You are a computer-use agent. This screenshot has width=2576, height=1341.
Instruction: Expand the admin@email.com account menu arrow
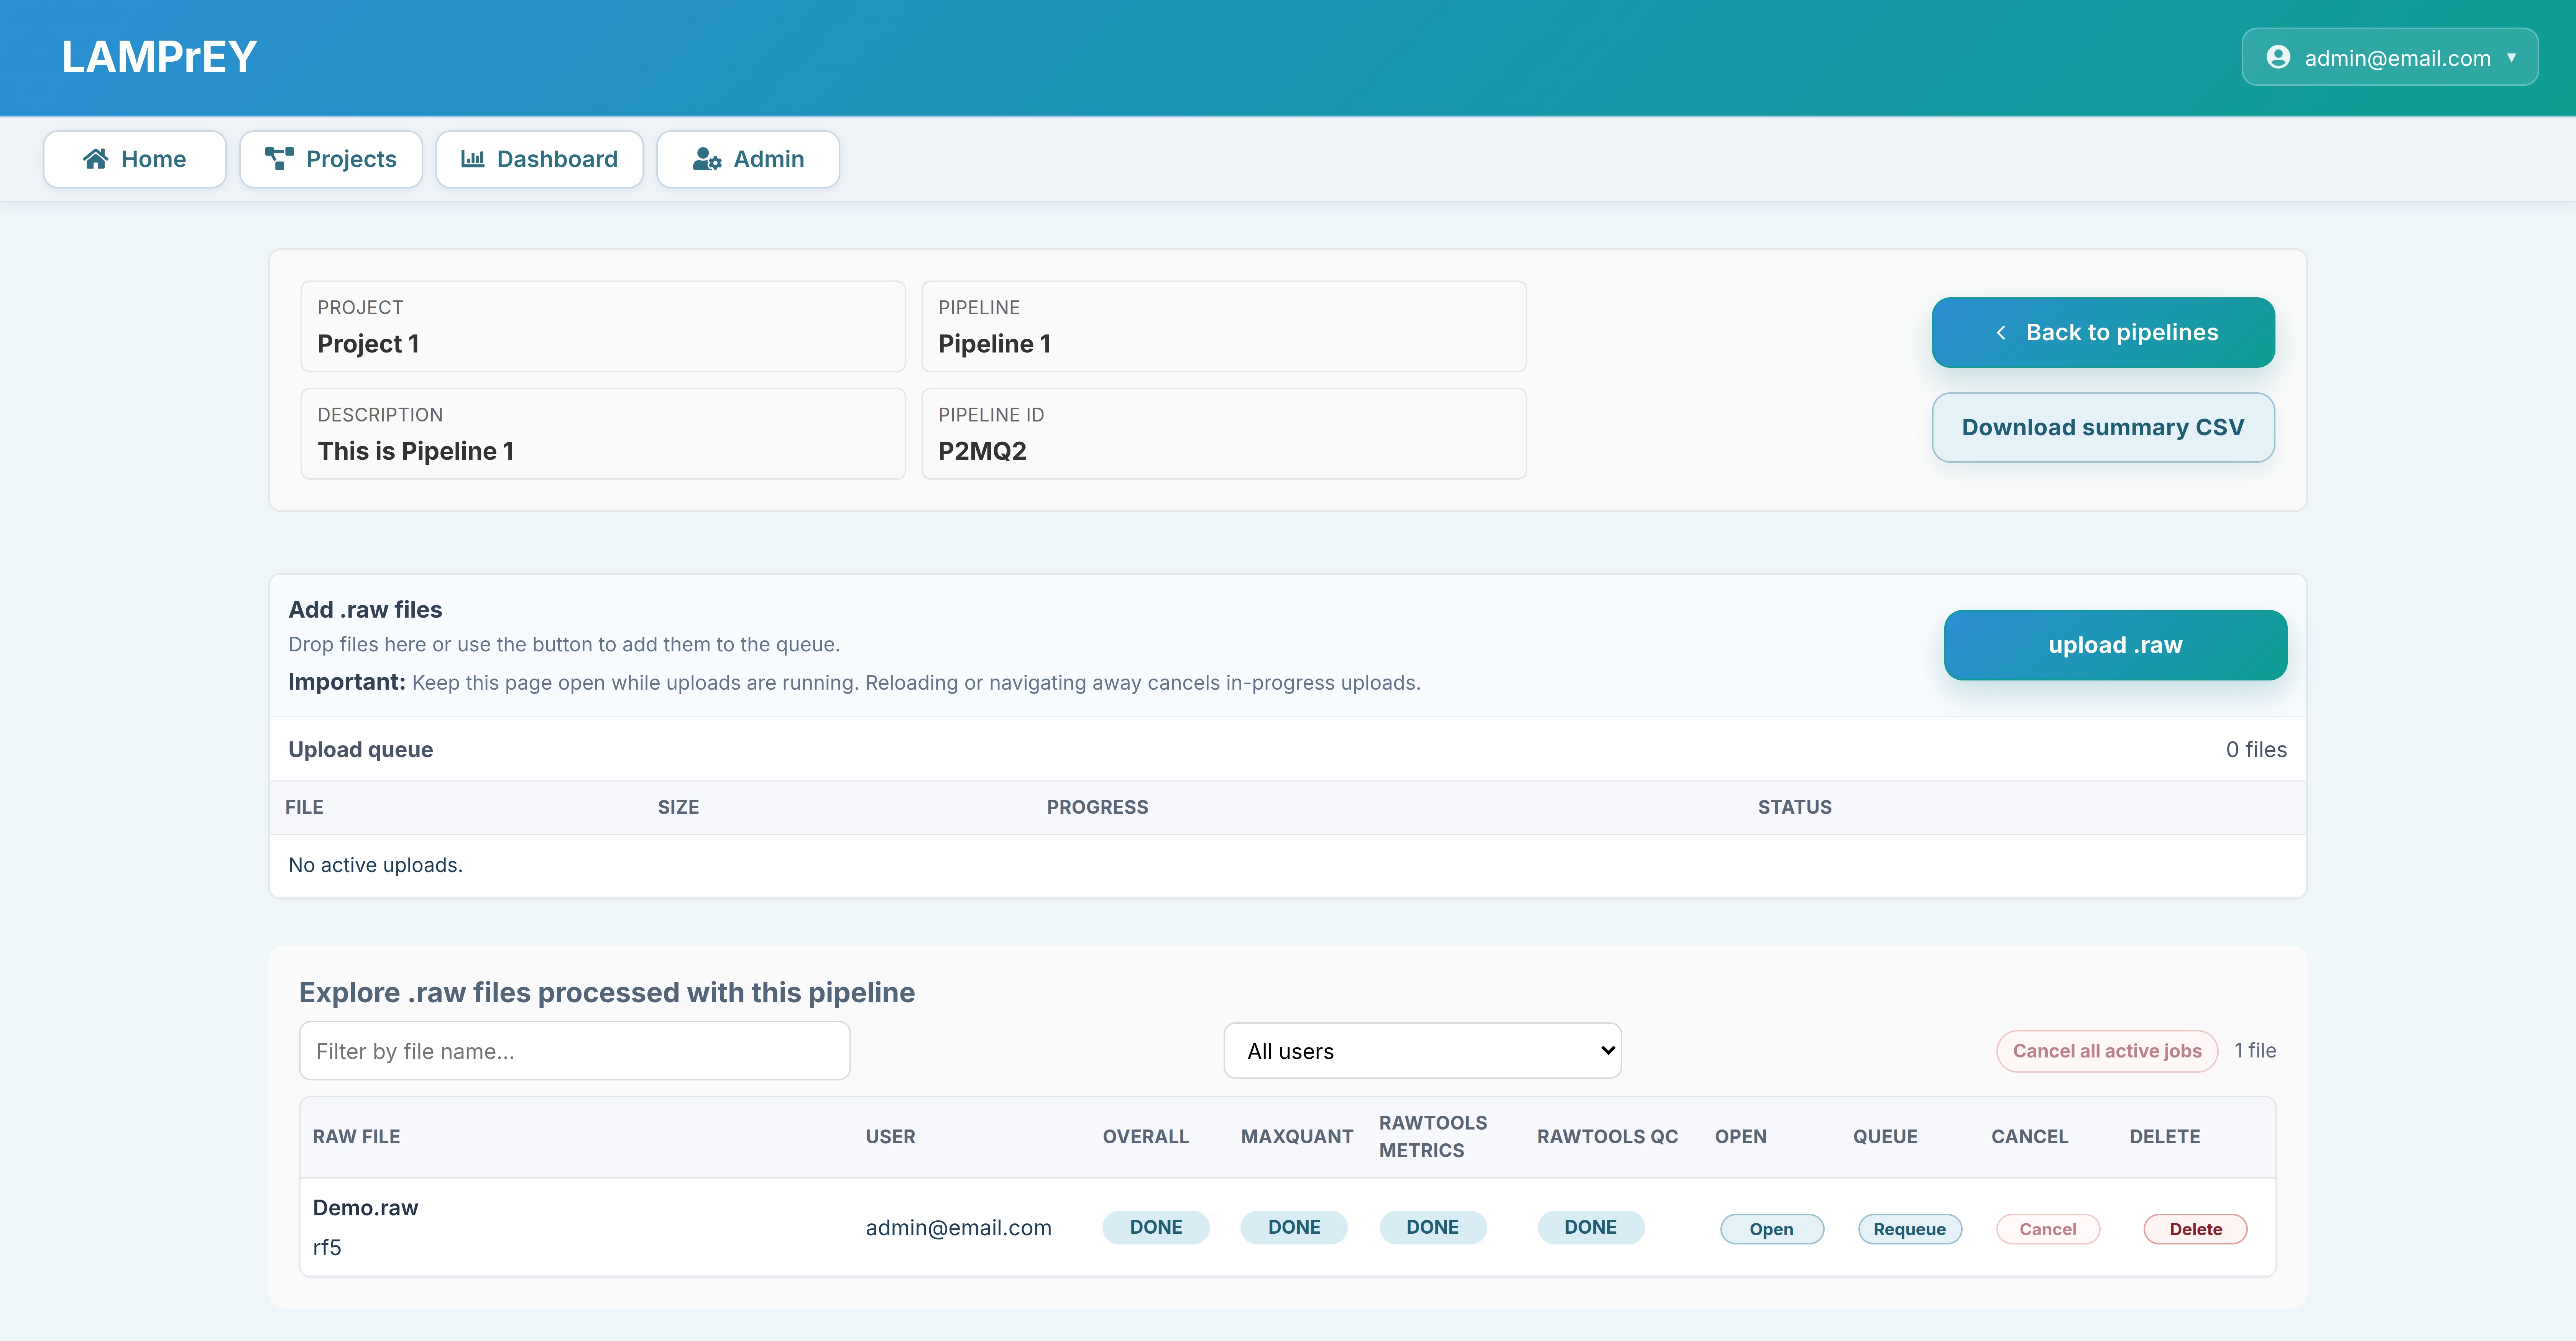(x=2511, y=57)
